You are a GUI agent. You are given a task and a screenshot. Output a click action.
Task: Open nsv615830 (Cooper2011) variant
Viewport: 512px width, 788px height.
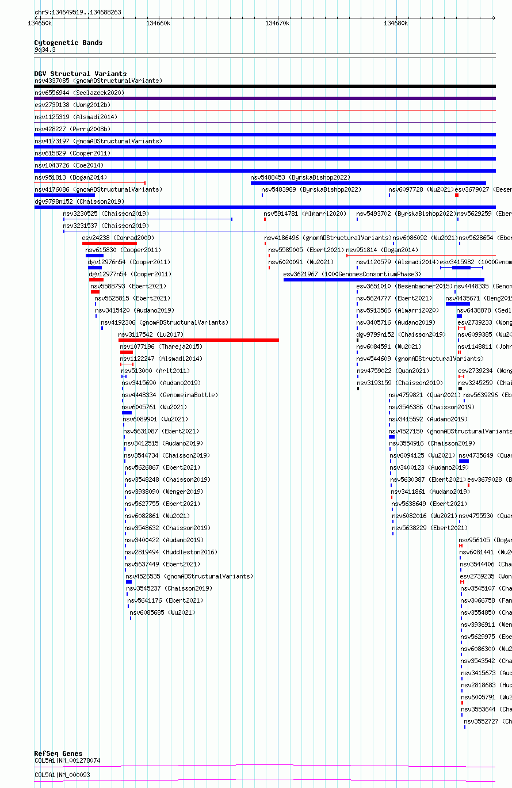click(123, 250)
